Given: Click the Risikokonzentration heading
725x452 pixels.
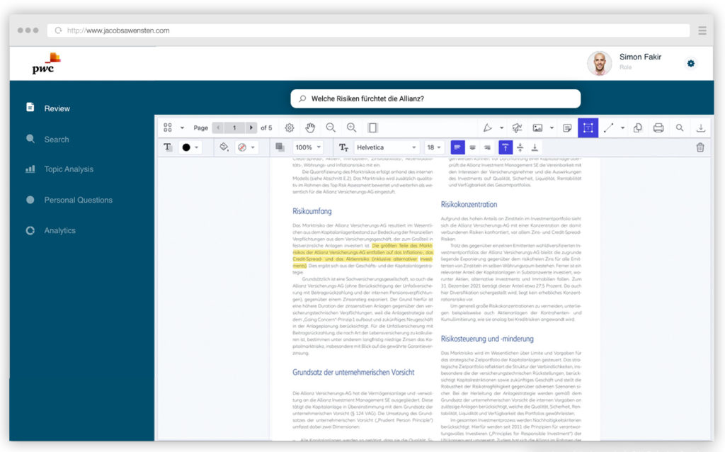Looking at the screenshot, I should [469, 205].
